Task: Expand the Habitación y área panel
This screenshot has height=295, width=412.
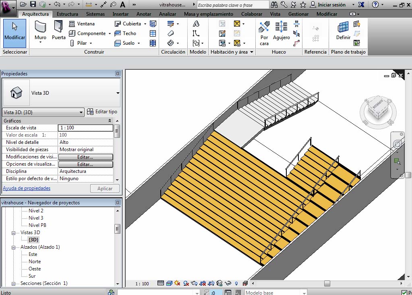Action: tap(252, 52)
